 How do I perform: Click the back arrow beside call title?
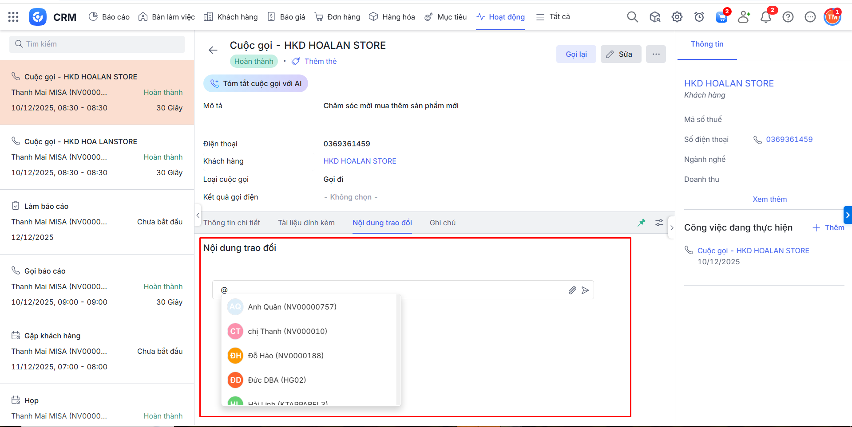(213, 50)
